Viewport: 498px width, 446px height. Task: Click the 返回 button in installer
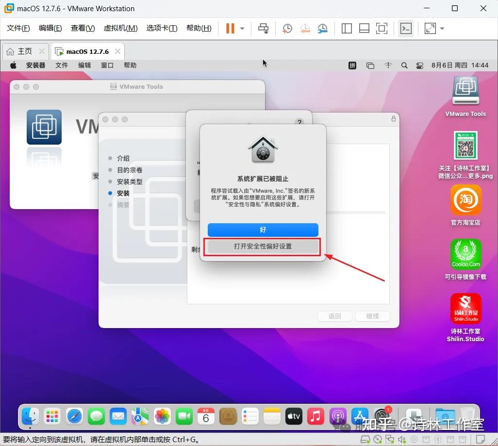pos(334,316)
